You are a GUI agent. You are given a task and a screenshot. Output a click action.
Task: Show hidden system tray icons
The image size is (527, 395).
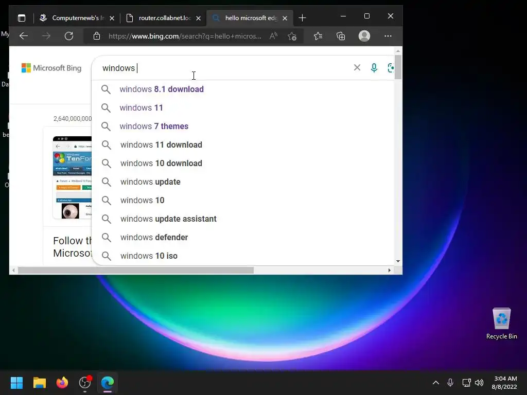(435, 383)
